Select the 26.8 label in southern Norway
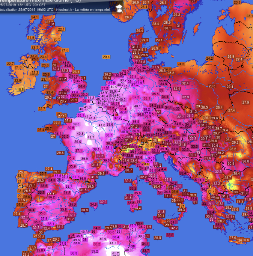The height and width of the screenshot is (256, 253). coord(128,17)
